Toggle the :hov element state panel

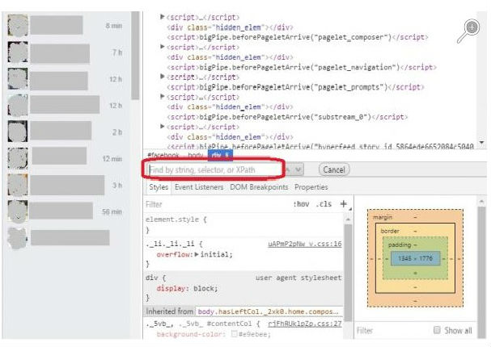(301, 204)
